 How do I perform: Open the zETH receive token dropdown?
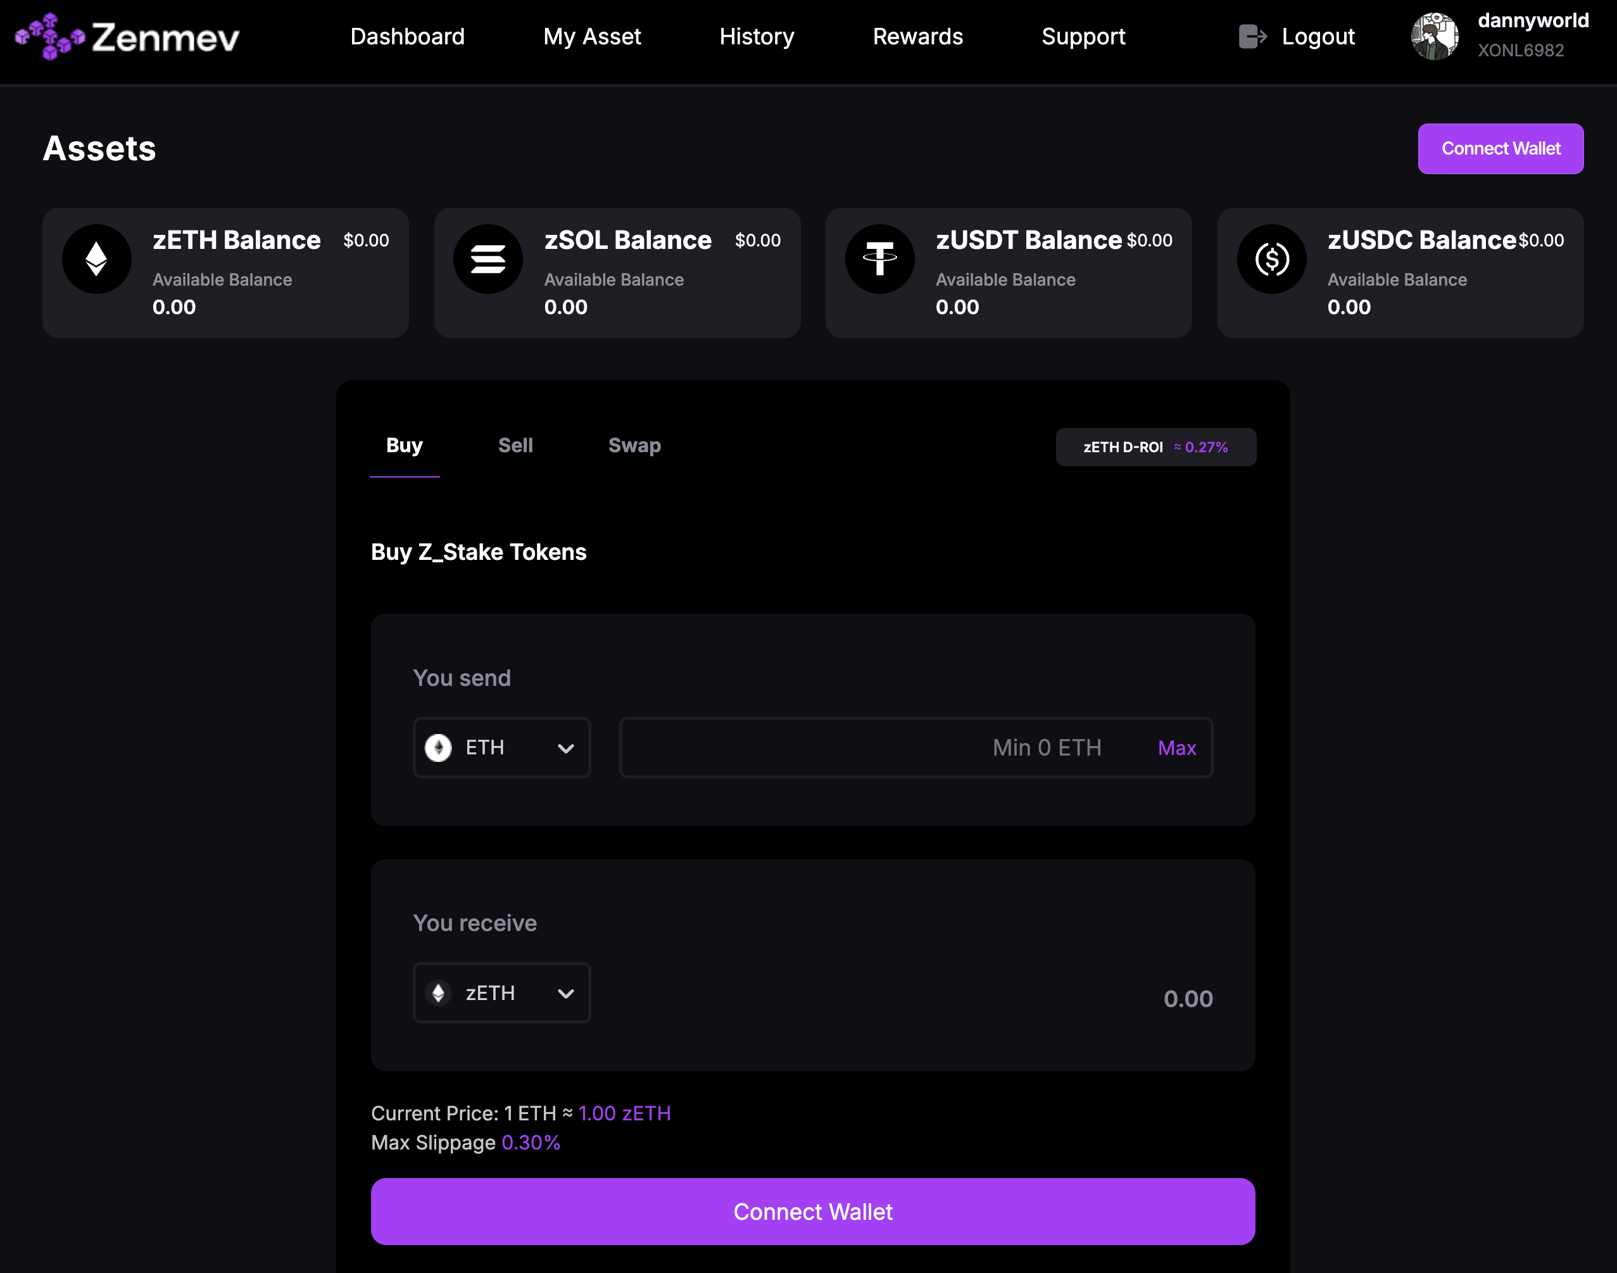coord(501,993)
